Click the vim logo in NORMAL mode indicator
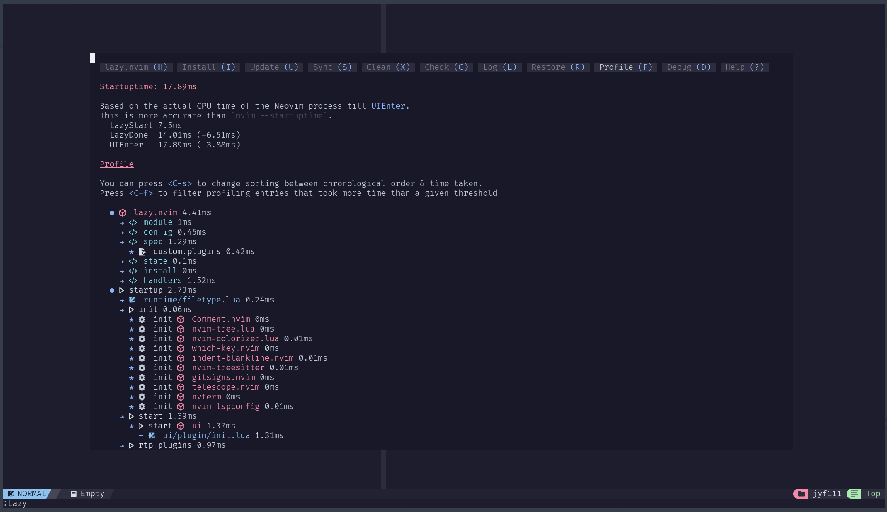Viewport: 887px width, 512px height. click(11, 494)
